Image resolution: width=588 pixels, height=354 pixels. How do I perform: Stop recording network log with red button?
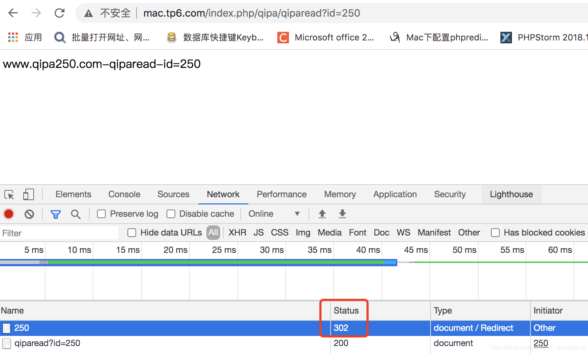(9, 214)
